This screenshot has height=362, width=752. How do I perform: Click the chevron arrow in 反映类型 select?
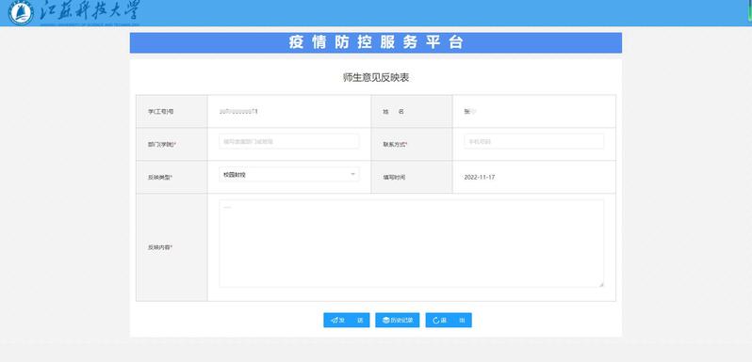click(x=352, y=174)
